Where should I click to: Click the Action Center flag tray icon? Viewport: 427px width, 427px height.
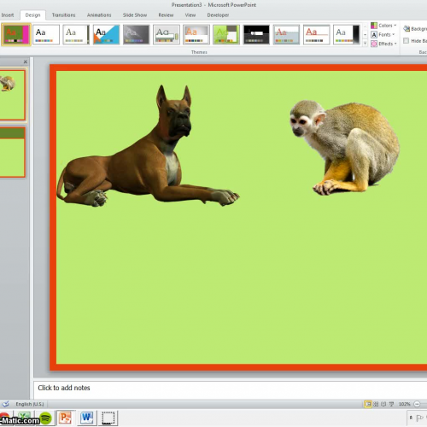419,418
